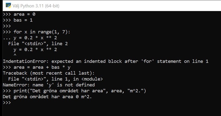Click the output "Det gröna området har area 0 m^2."

(x=47, y=97)
